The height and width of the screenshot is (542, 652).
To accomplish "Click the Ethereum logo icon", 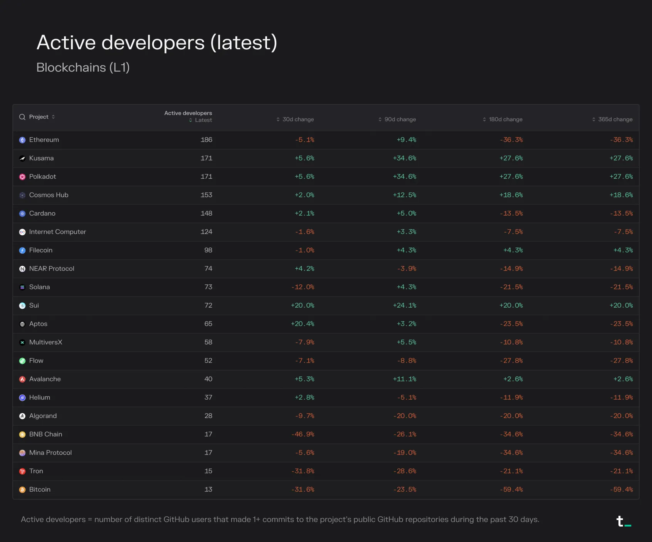I will [22, 140].
